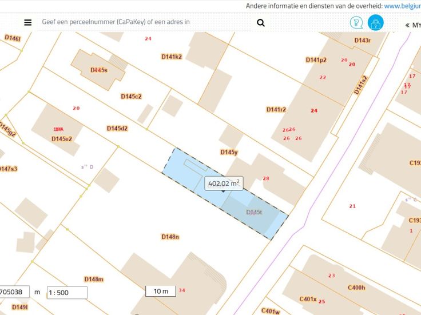Click the blue padlock login icon

[x=376, y=23]
